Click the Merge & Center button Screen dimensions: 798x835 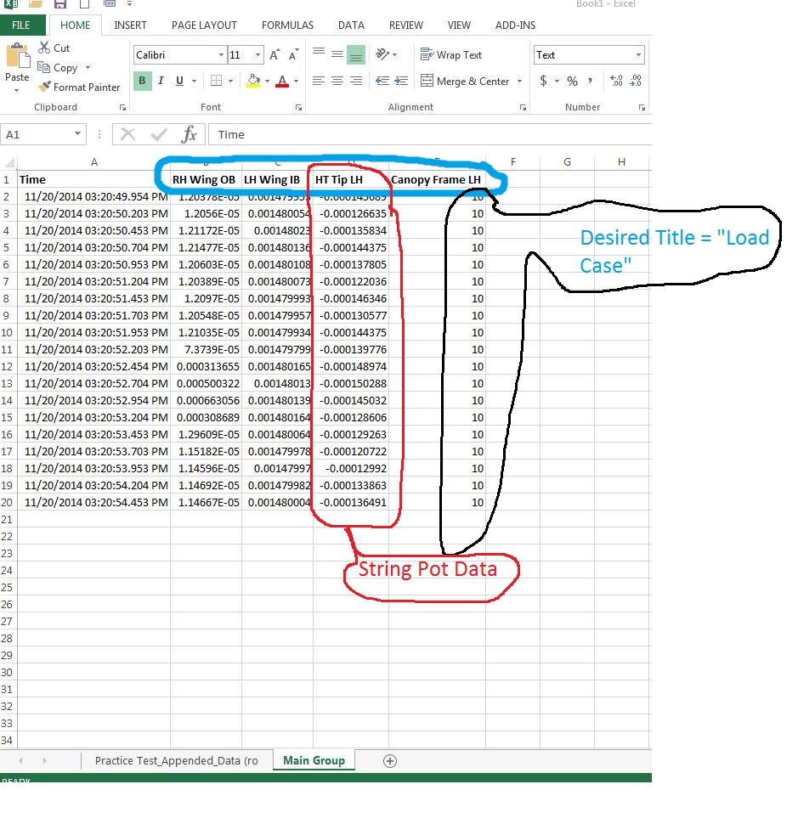[464, 82]
